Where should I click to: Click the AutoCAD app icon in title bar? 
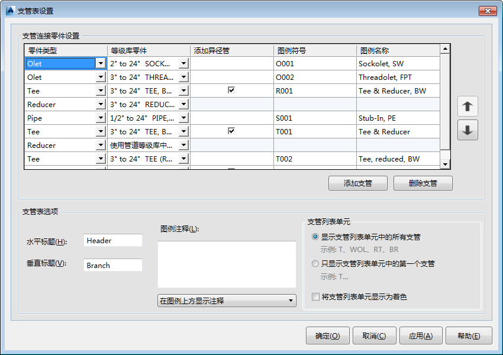tap(10, 11)
